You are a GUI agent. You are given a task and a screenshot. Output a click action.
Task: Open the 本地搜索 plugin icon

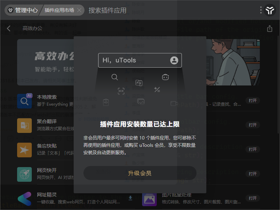(24, 101)
